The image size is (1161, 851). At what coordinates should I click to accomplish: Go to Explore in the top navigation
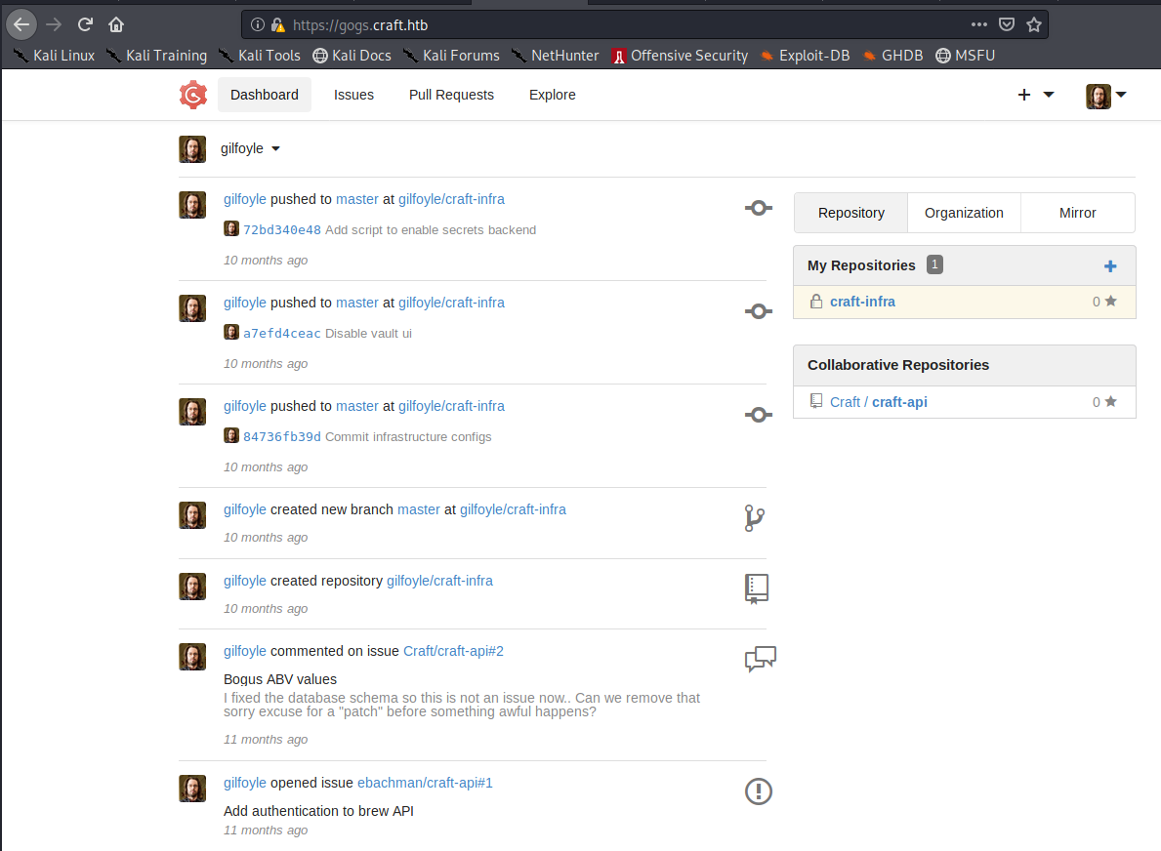(x=552, y=95)
